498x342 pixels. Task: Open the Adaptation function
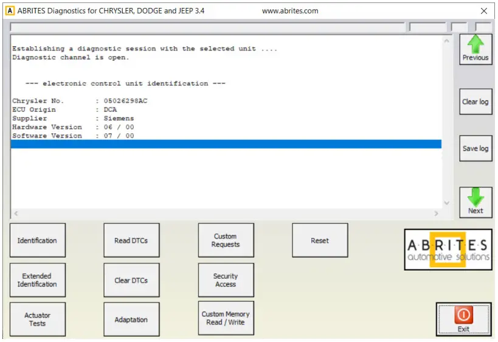click(x=131, y=319)
